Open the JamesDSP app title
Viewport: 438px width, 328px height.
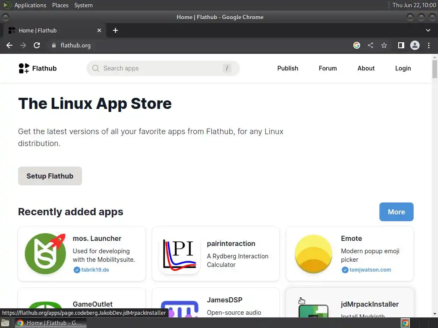[225, 300]
